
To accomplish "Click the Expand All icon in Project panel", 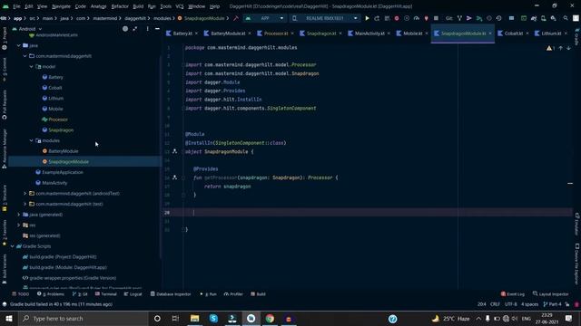I will 135,28.
